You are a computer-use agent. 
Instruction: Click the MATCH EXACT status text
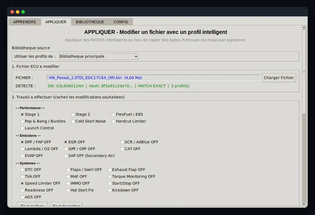click(152, 86)
